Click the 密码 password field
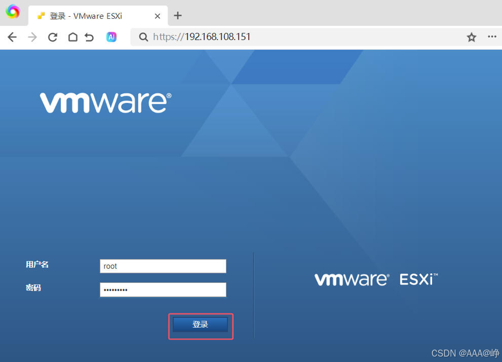The height and width of the screenshot is (362, 502). click(163, 289)
